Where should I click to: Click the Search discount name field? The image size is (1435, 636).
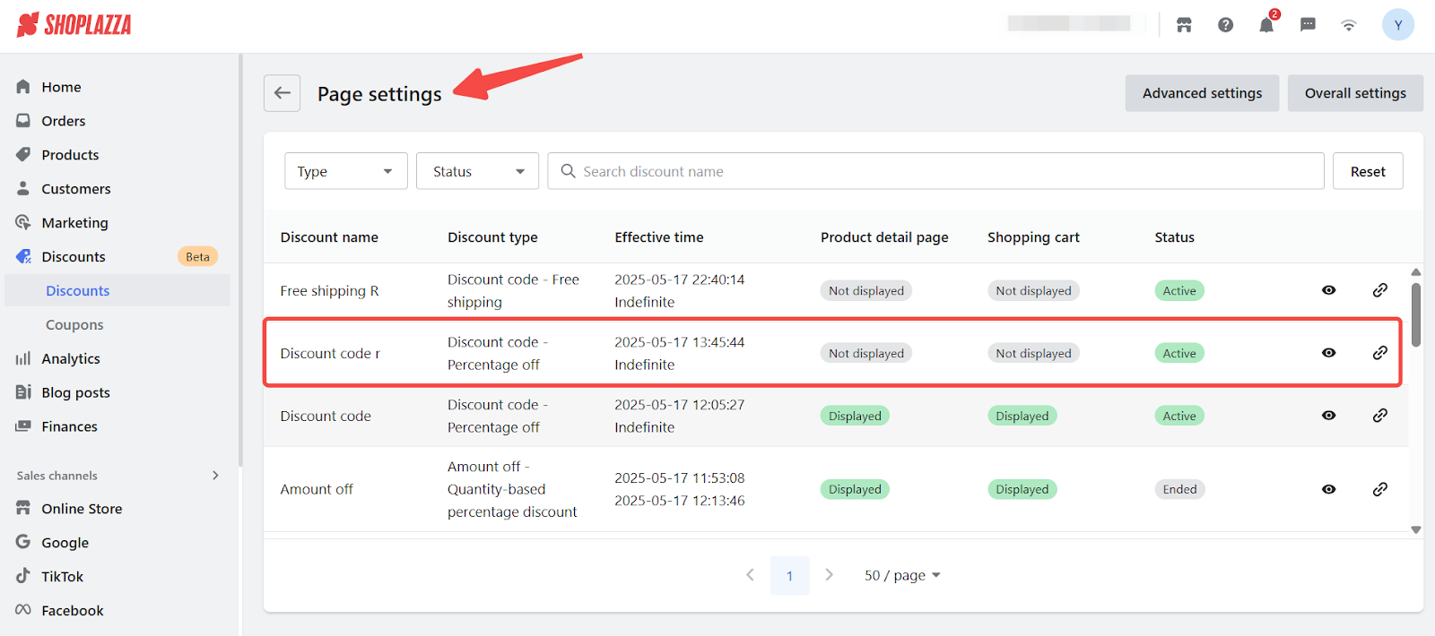(942, 171)
